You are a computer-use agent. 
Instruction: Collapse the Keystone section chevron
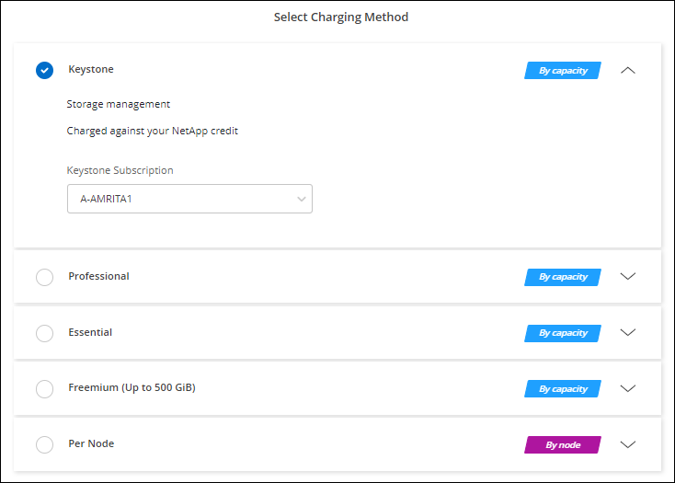pyautogui.click(x=628, y=70)
